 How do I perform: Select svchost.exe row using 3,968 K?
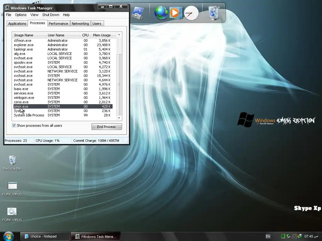pos(63,58)
